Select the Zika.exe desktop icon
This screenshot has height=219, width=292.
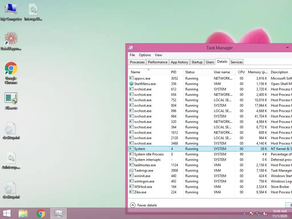pos(11,101)
